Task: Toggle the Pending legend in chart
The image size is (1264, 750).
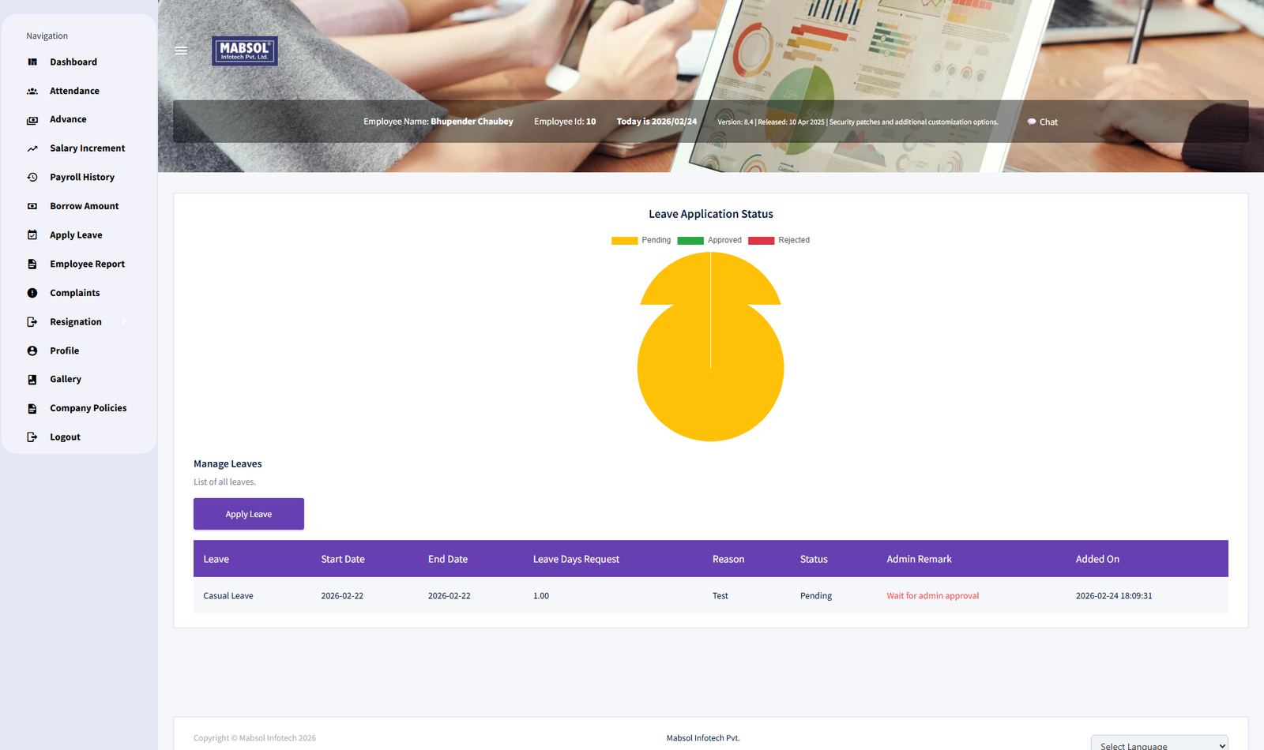Action: coord(641,241)
